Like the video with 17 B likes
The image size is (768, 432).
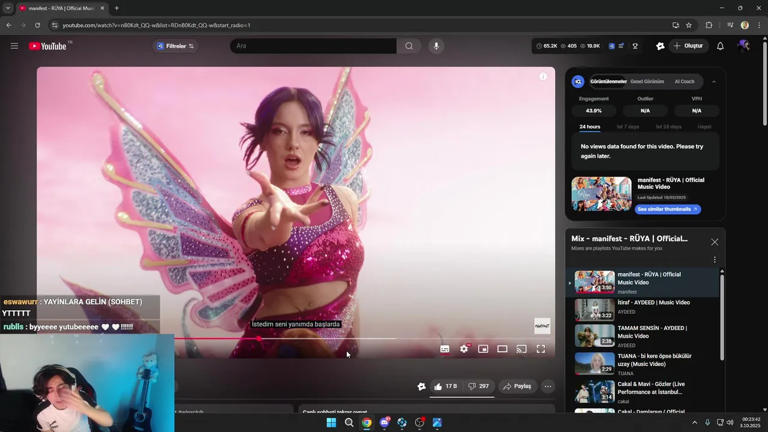tap(446, 386)
